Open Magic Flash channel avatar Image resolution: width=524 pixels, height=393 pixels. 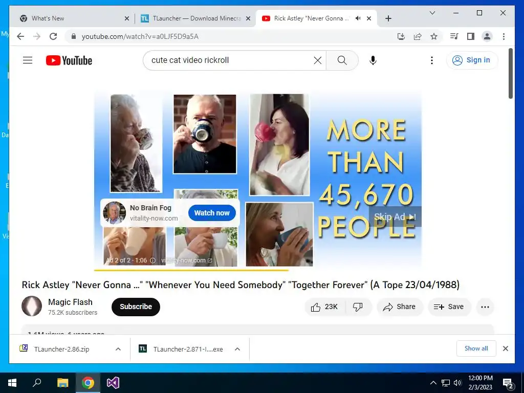coord(32,306)
